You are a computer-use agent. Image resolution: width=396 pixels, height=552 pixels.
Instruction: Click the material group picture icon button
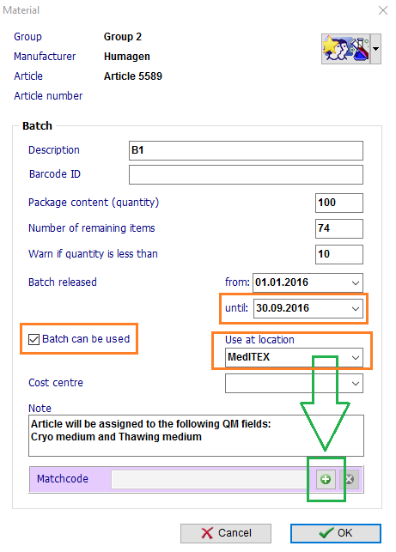click(x=345, y=49)
